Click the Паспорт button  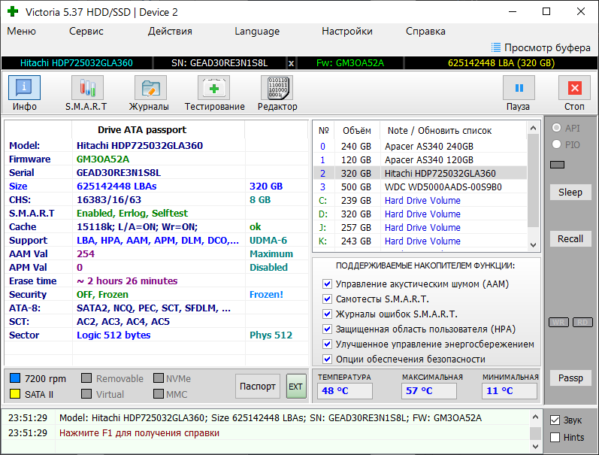[x=258, y=387]
